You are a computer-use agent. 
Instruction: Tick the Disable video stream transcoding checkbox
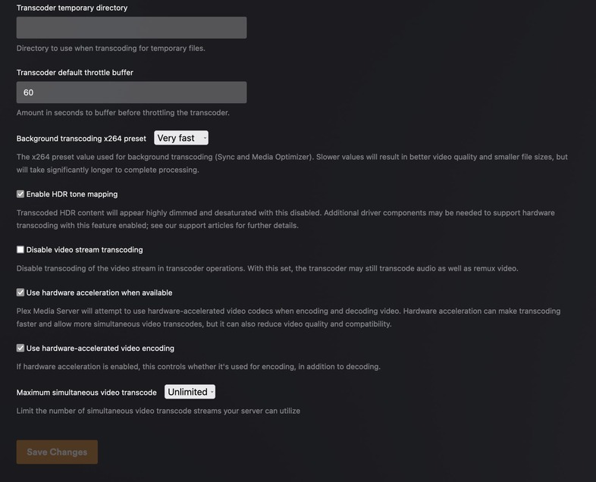click(20, 249)
